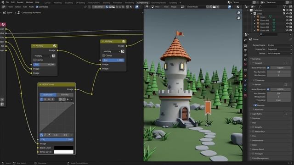Toggle Collection exclude checkbox in outliner
294x165 pixels.
pyautogui.click(x=284, y=10)
